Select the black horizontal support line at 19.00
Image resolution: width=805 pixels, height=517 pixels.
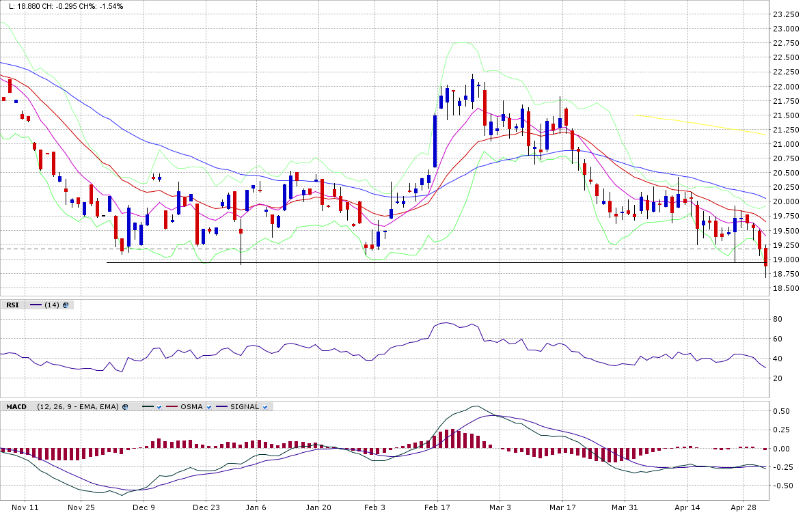[x=410, y=263]
